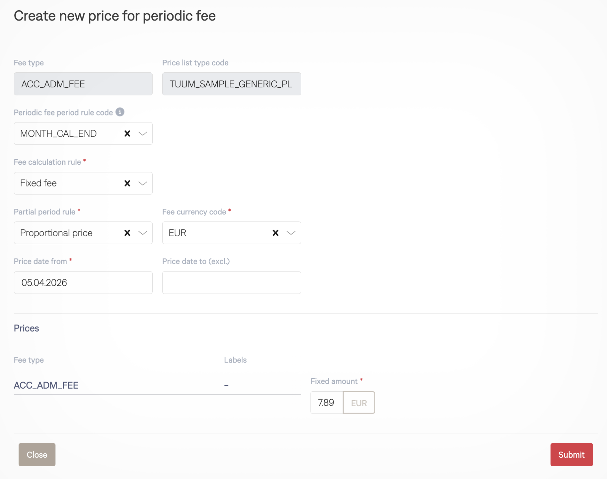Click the greyed-out ACC_ADM_FEE Fee type field
Screen dimensions: 607x479
pyautogui.click(x=83, y=84)
